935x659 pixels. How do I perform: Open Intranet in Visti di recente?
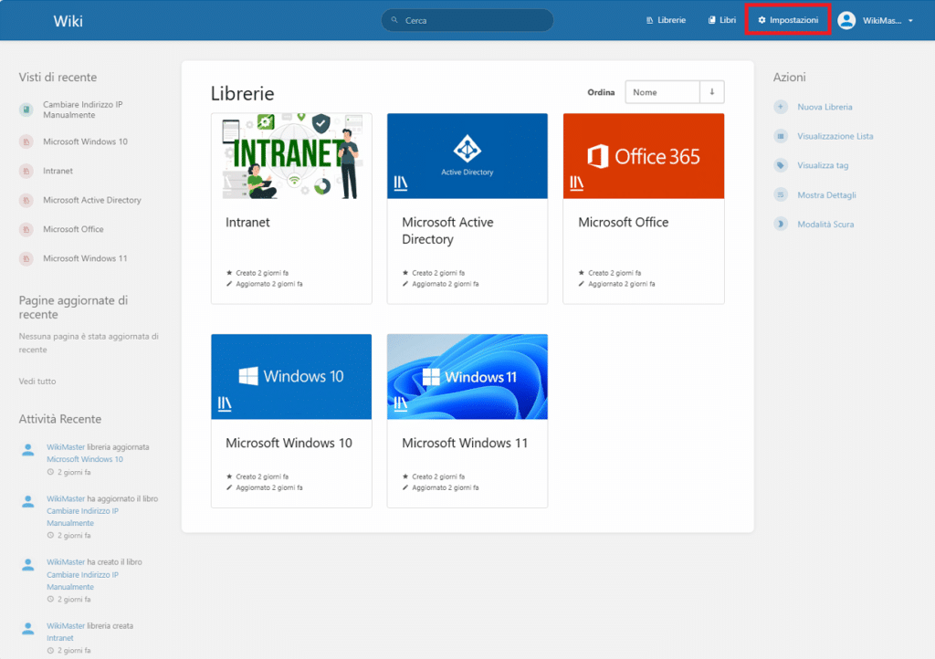tap(58, 171)
